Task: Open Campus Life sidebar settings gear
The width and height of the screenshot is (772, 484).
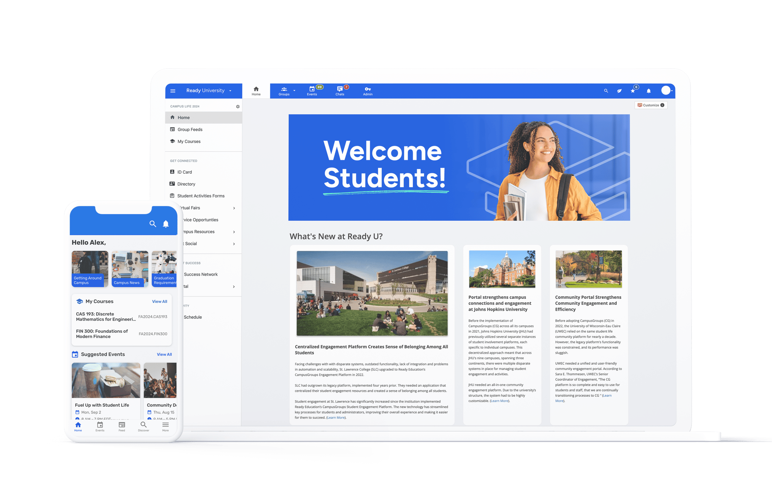Action: (x=238, y=107)
